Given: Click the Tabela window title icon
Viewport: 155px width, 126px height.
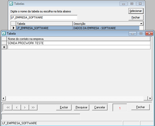Looking at the screenshot, I should [x=4, y=33].
